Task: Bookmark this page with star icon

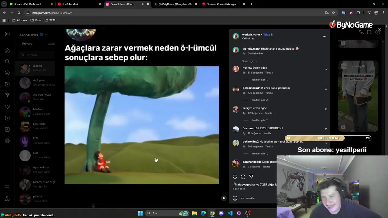Action: click(333, 13)
